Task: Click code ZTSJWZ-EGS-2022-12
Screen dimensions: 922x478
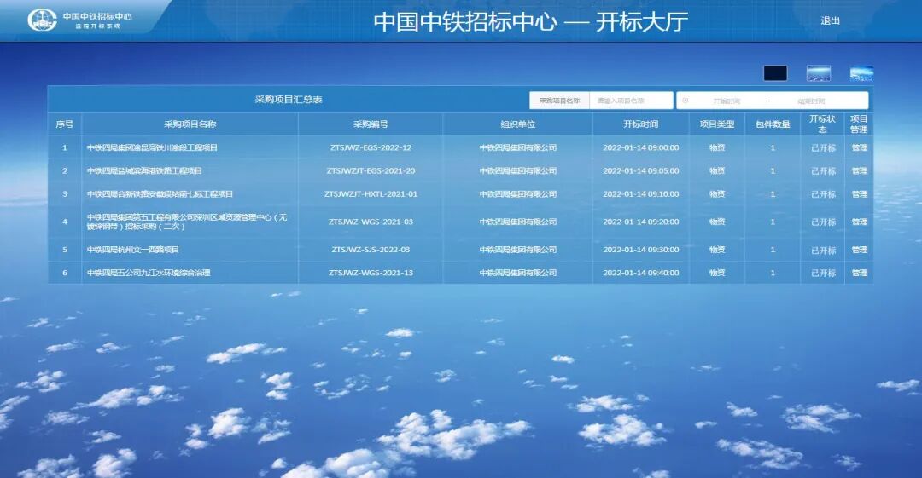Action: [371, 148]
